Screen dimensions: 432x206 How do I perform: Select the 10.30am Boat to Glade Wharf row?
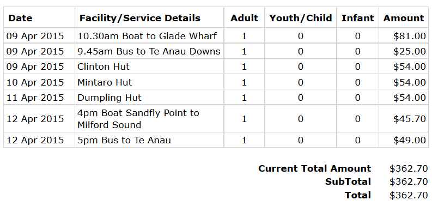[x=216, y=35]
